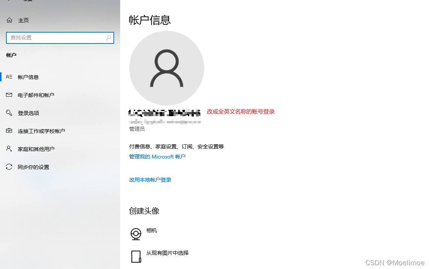Select the 家庭和其他用户 people icon
The width and height of the screenshot is (430, 269).
(x=9, y=149)
